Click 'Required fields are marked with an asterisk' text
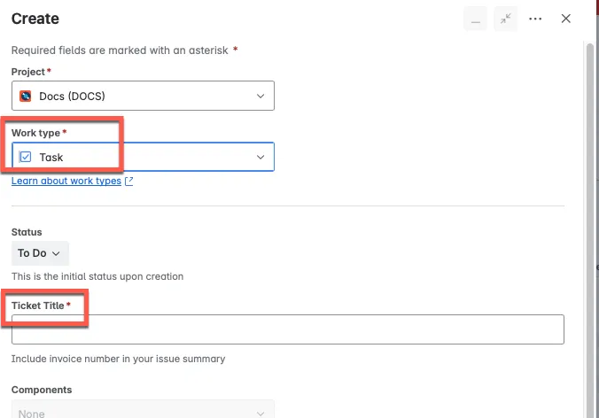This screenshot has height=418, width=599. (x=120, y=50)
